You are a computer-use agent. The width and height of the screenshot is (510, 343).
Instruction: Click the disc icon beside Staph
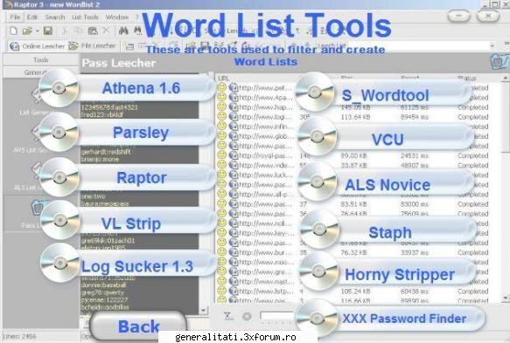click(319, 229)
